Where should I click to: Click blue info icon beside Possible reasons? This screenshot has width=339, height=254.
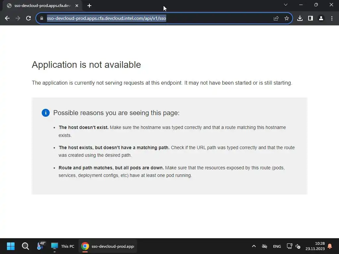click(46, 113)
